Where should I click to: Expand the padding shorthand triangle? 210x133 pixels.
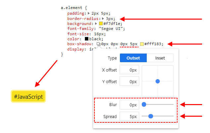[89, 13]
